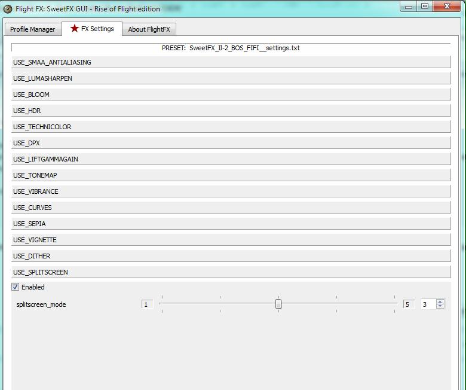Open the USE_DITHER section
Viewport: 466px width, 390px height.
(231, 256)
